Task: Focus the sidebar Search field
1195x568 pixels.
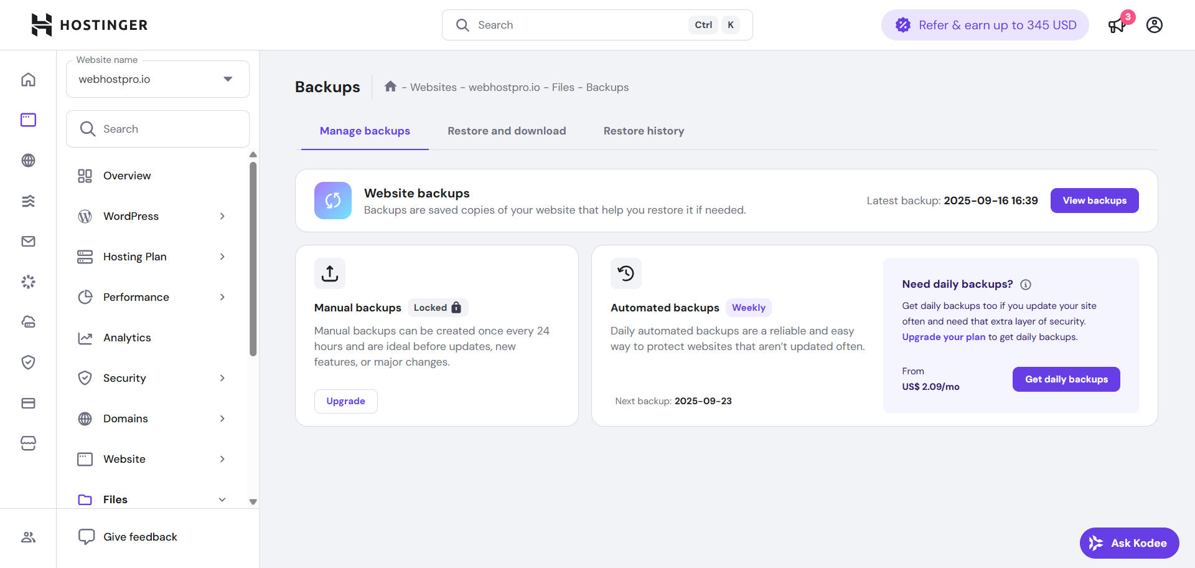Action: (x=158, y=129)
